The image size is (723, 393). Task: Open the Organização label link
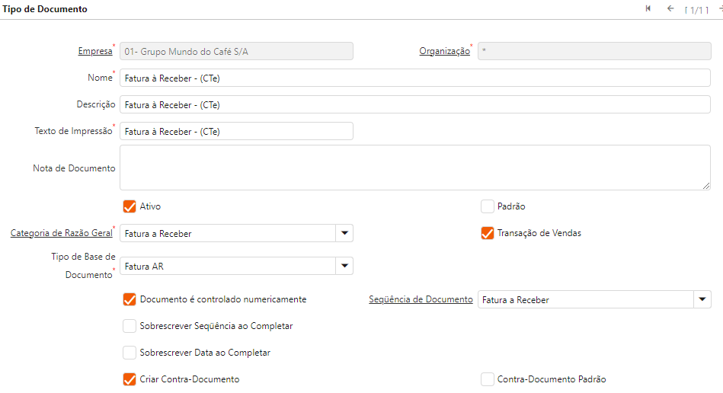tap(444, 51)
